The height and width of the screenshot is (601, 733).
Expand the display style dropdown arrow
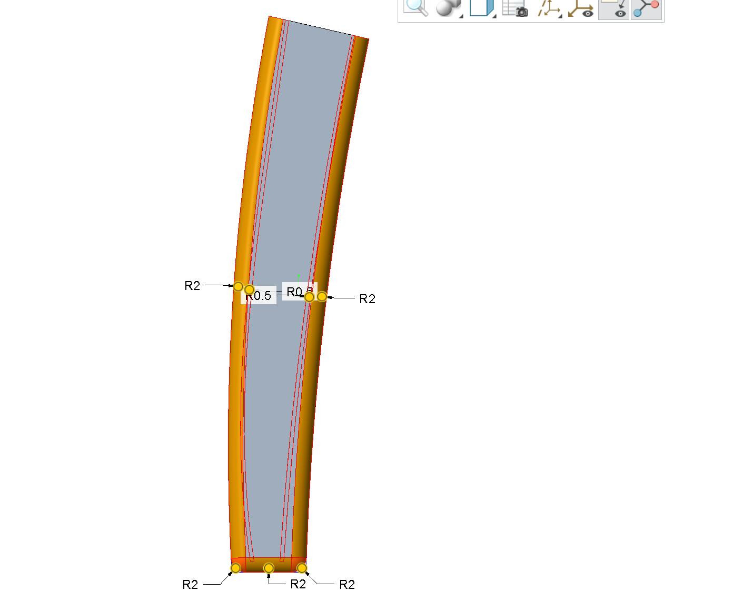click(x=461, y=16)
